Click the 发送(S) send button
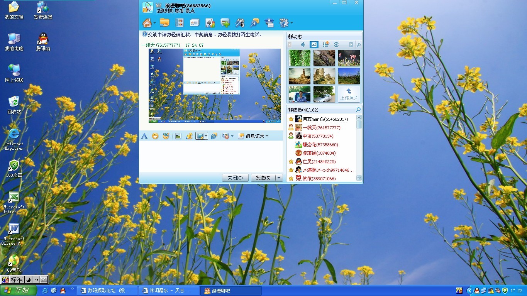 263,178
